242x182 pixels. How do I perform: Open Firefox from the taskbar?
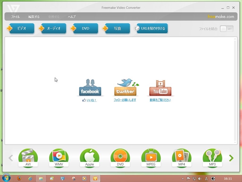click(19, 178)
